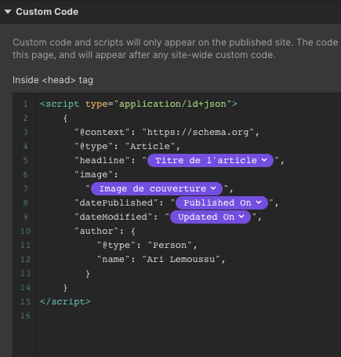The image size is (341, 357).
Task: Click the chevron on Updated On pill
Action: point(241,217)
